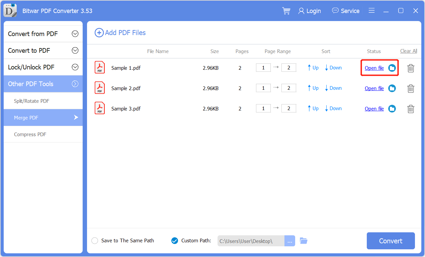Click the PDF icon next to Sample 2.pdf
Image resolution: width=425 pixels, height=257 pixels.
[99, 87]
